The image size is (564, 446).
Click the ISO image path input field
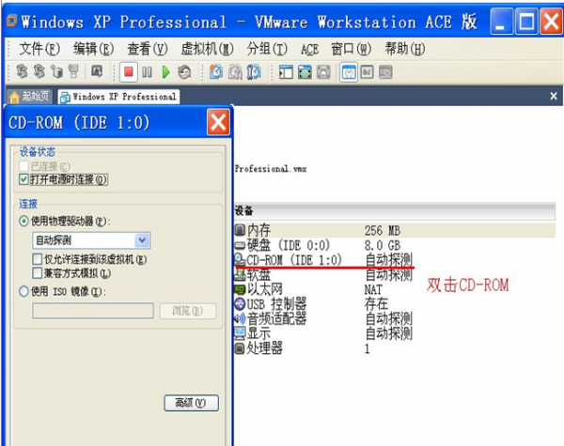click(x=93, y=311)
